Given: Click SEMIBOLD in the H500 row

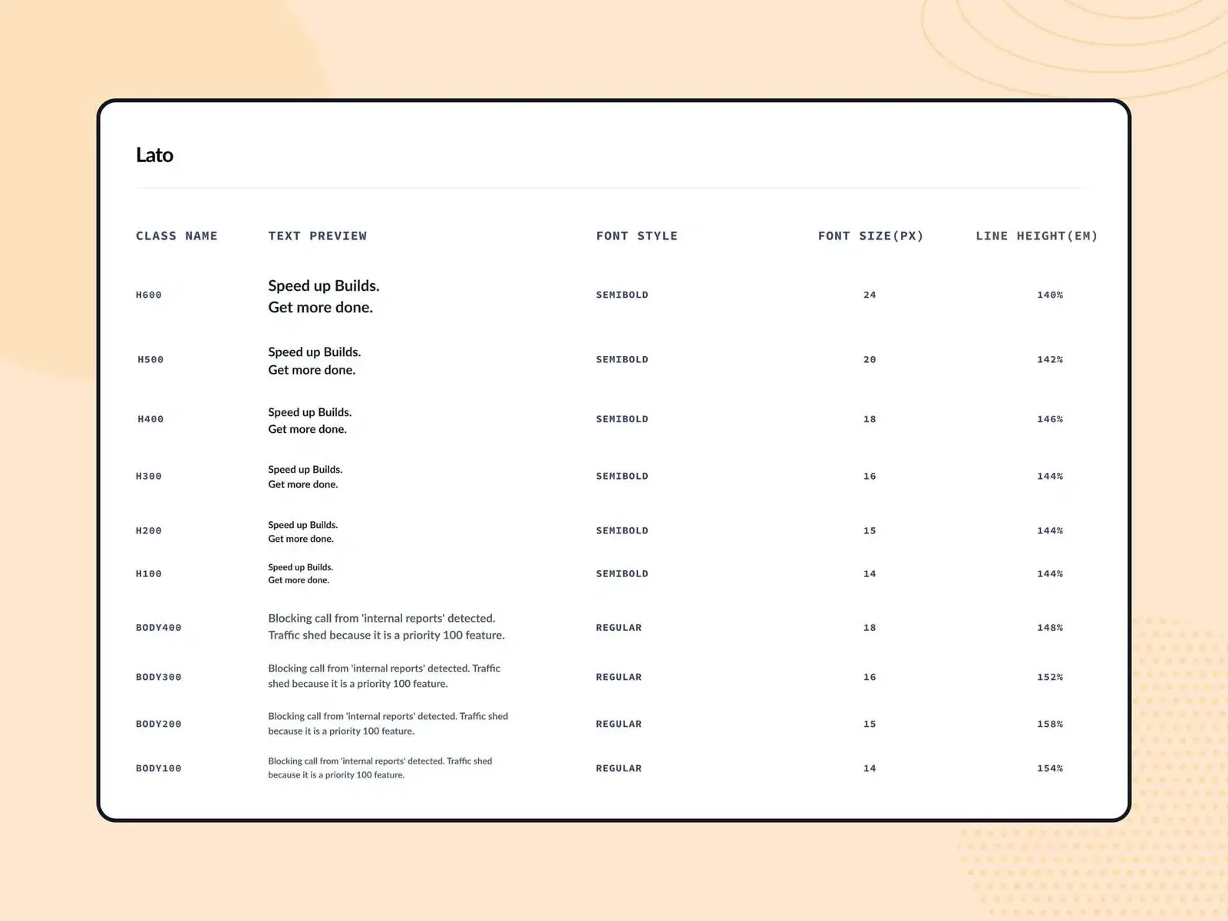Looking at the screenshot, I should click(622, 359).
